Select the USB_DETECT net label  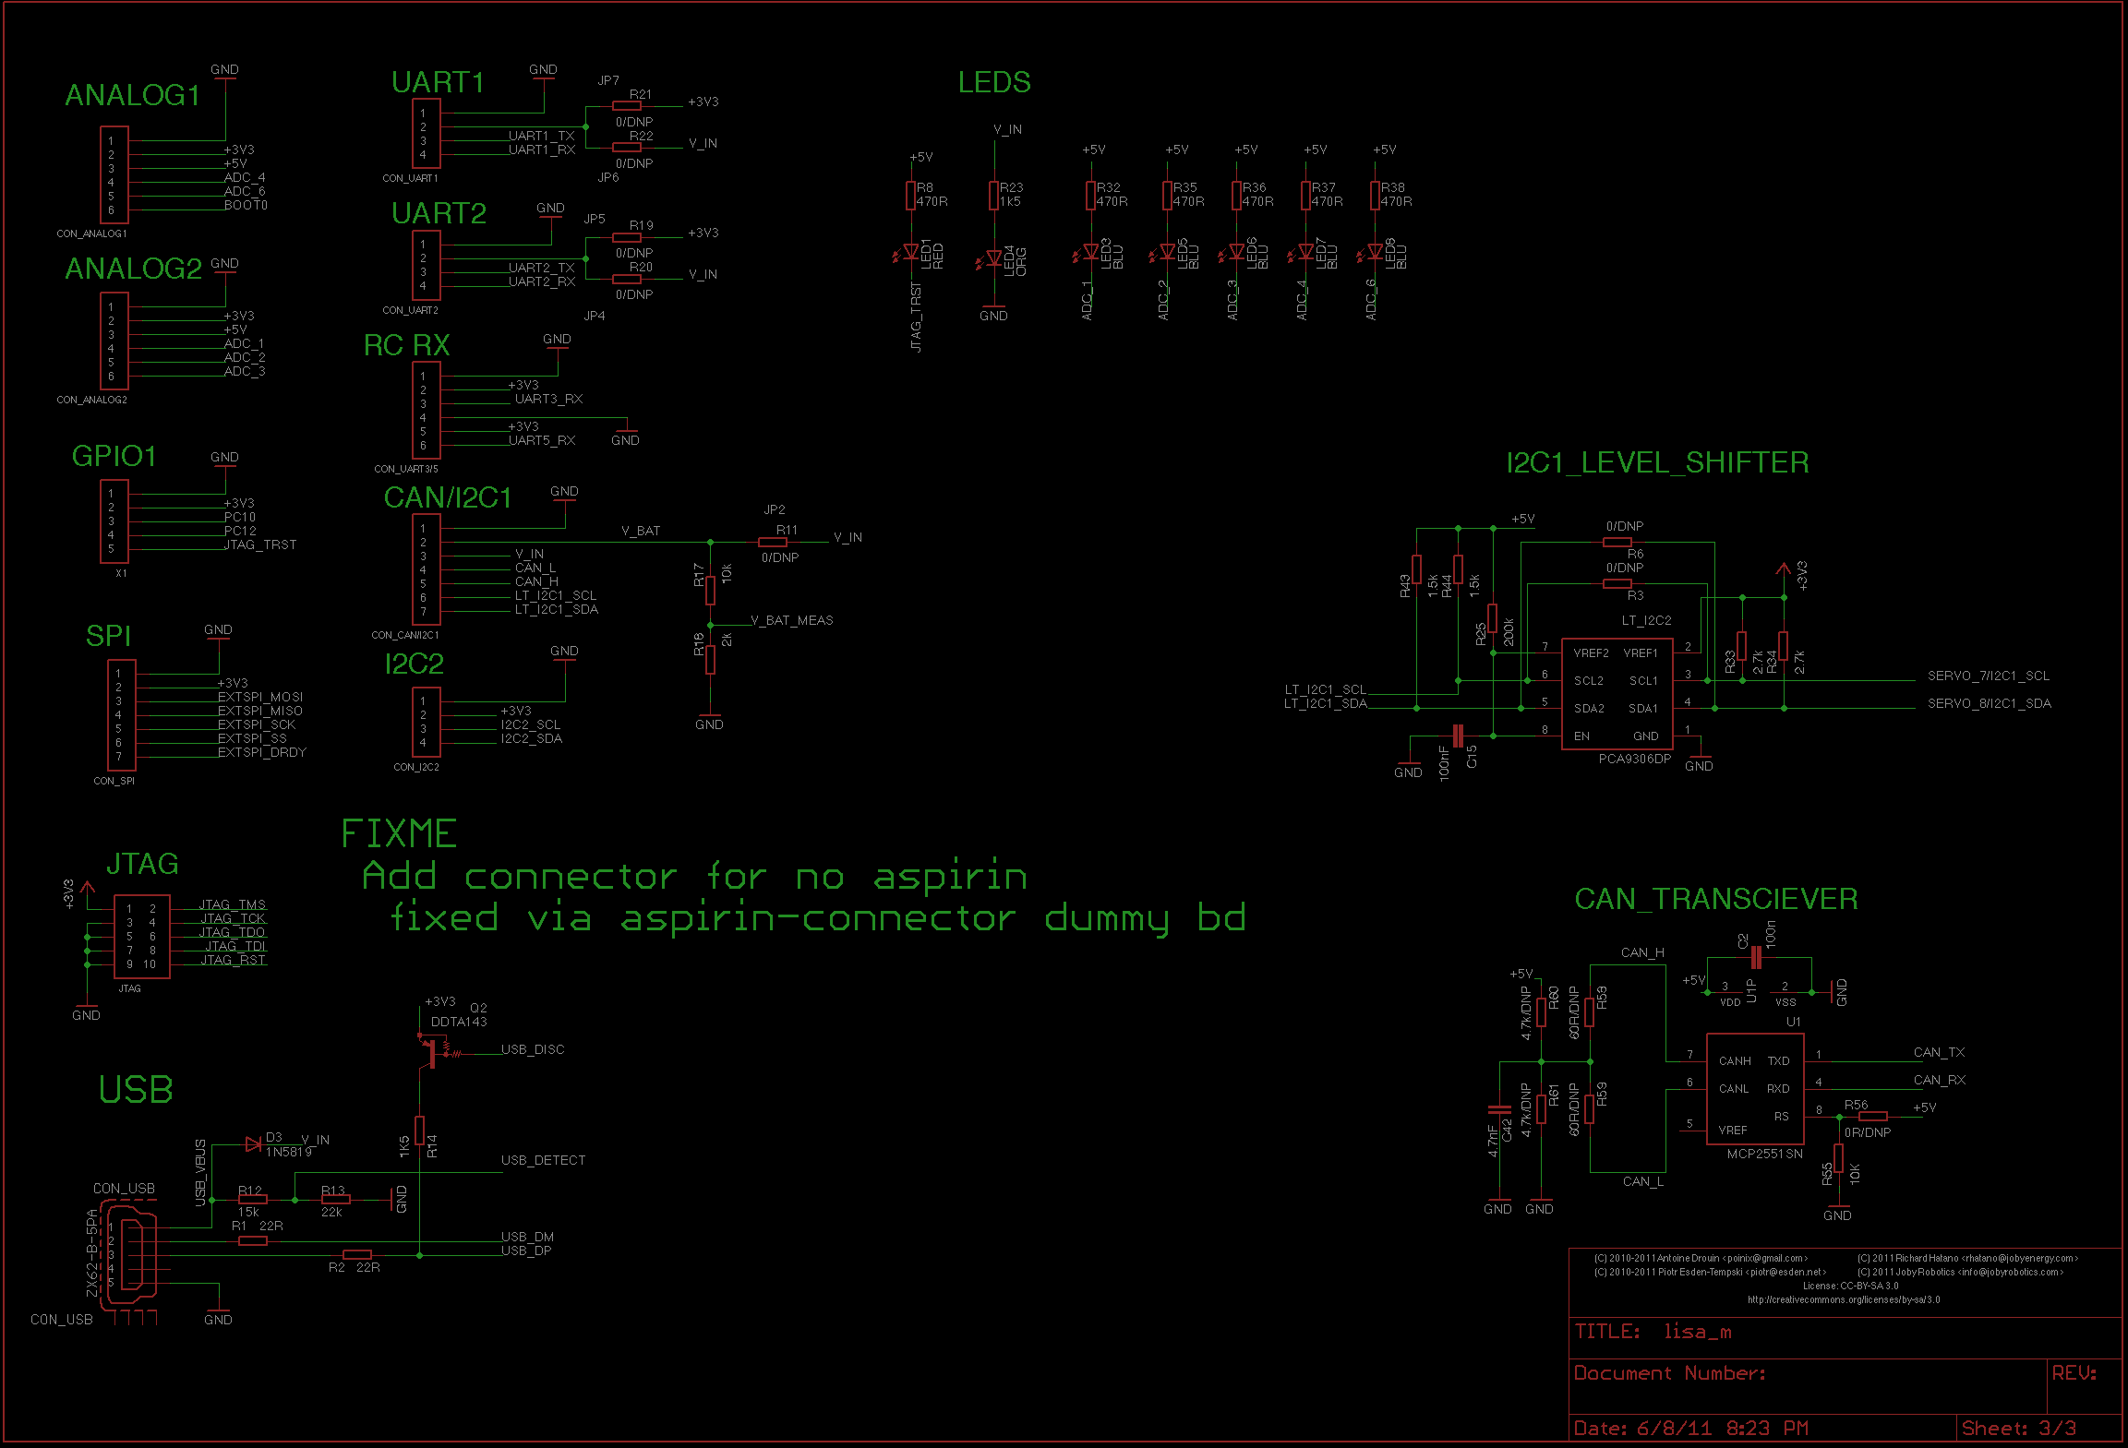pyautogui.click(x=543, y=1160)
